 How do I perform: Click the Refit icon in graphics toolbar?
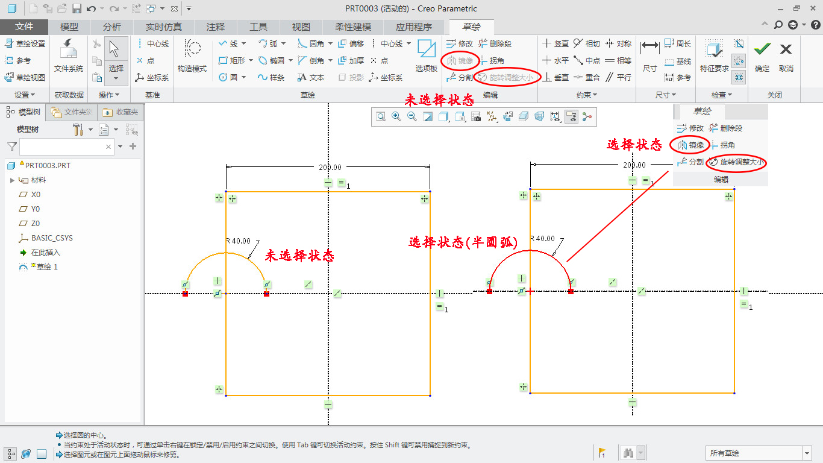[381, 116]
